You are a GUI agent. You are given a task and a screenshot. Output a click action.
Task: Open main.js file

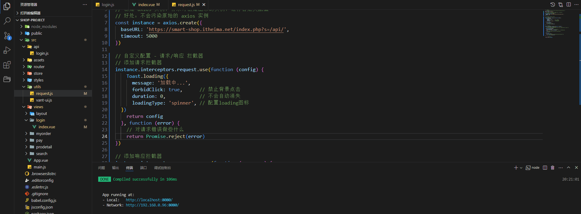click(x=53, y=167)
